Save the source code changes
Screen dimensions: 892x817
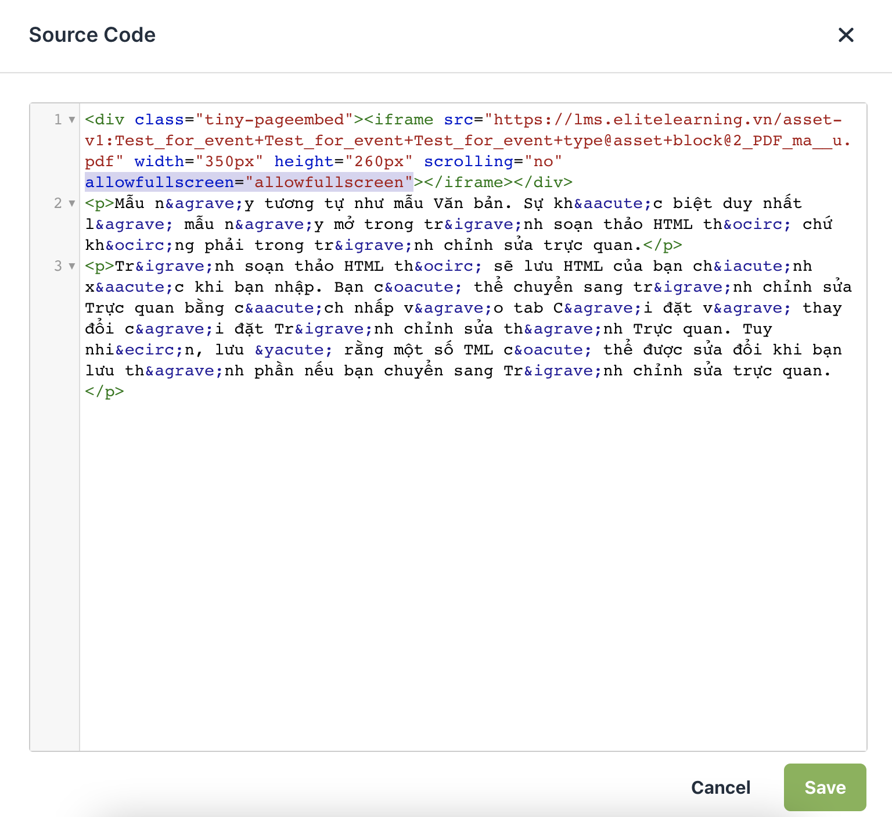point(825,787)
